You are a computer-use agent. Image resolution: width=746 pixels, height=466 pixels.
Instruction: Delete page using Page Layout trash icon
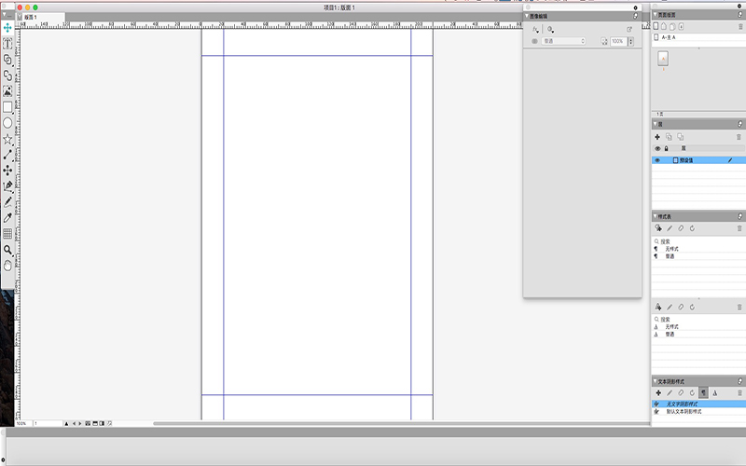[x=739, y=27]
